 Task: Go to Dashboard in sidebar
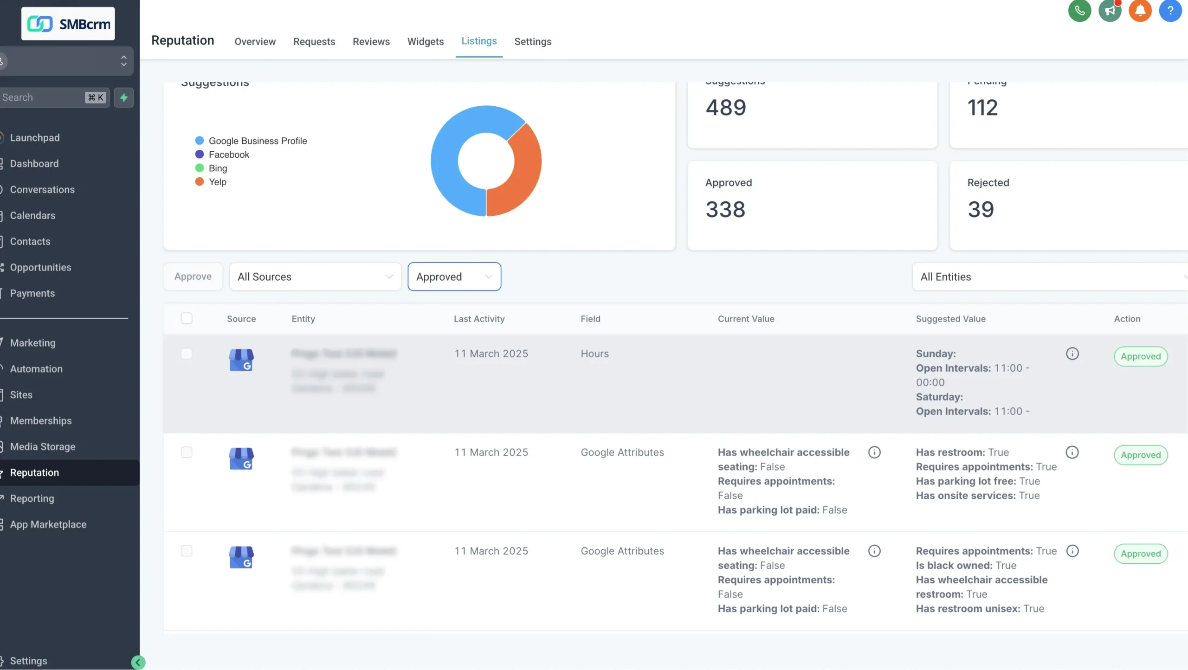(x=34, y=164)
